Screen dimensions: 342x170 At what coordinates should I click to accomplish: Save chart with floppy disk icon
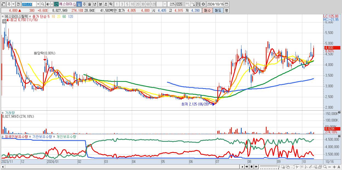198,4
